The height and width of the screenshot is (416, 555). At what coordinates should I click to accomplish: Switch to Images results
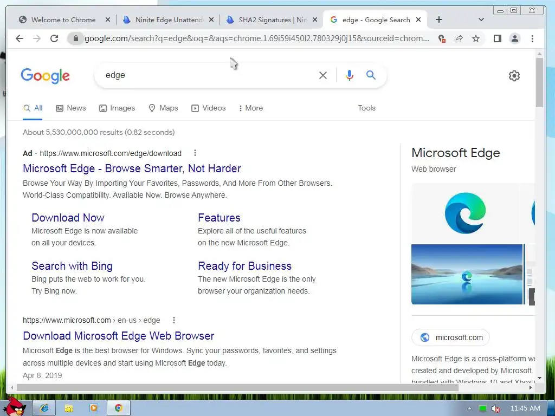(117, 108)
